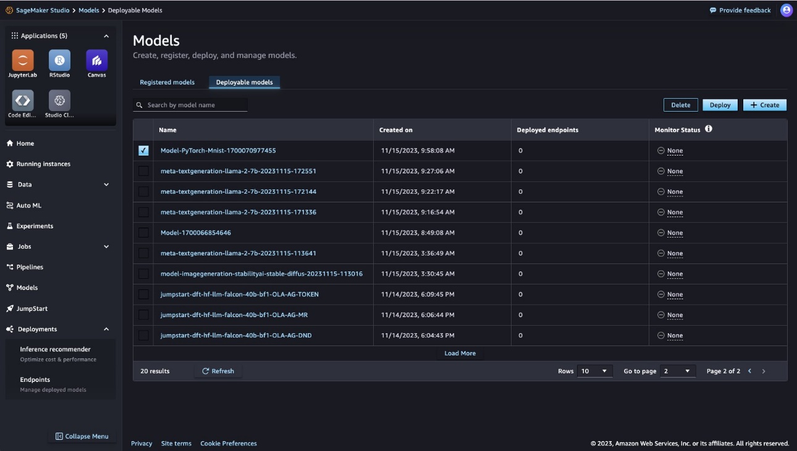The height and width of the screenshot is (451, 797).
Task: Launch the Code Editor application icon
Action: pyautogui.click(x=23, y=101)
